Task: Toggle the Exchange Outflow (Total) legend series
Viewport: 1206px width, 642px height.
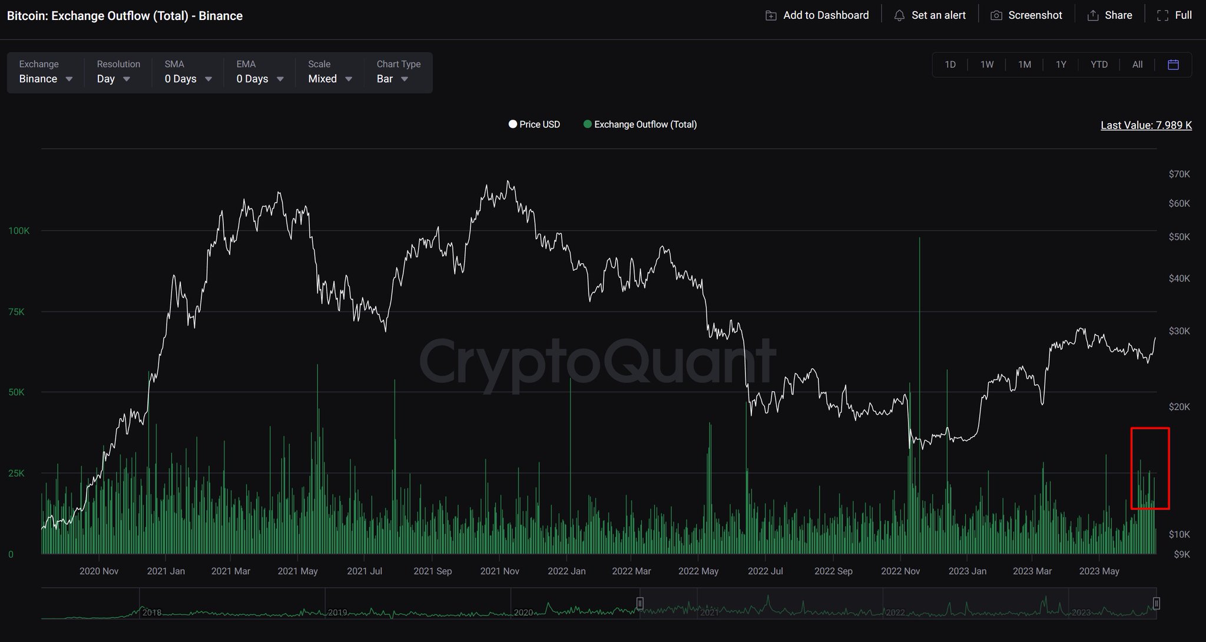Action: pos(640,124)
